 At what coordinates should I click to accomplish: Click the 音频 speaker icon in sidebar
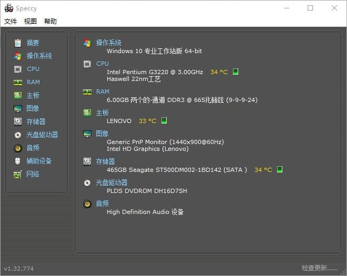coord(18,148)
